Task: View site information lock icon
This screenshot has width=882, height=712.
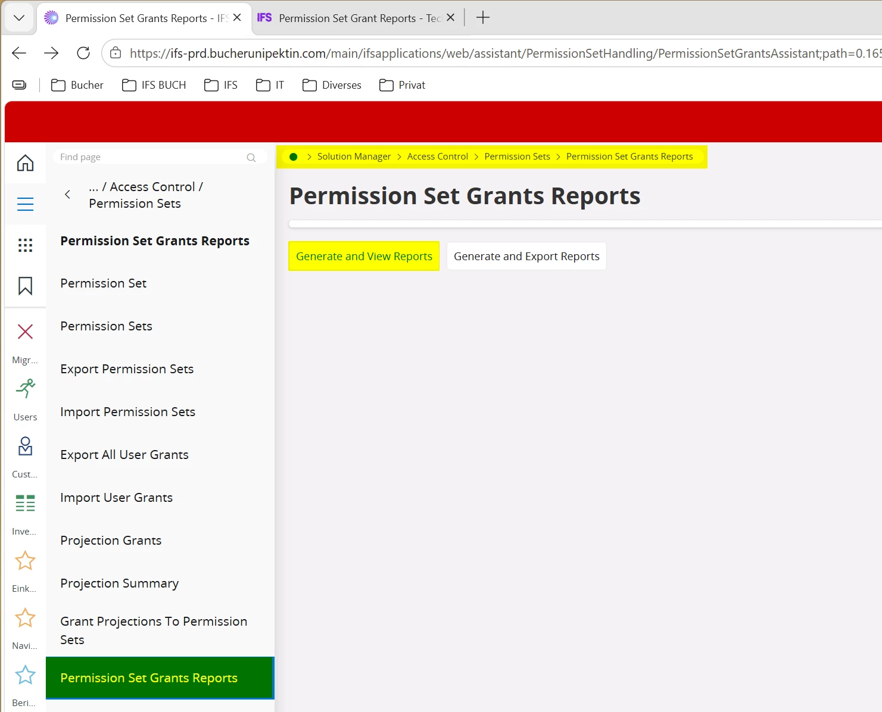Action: click(x=116, y=53)
